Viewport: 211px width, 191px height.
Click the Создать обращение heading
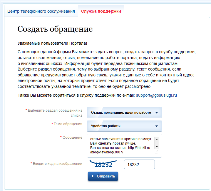[x=55, y=29]
